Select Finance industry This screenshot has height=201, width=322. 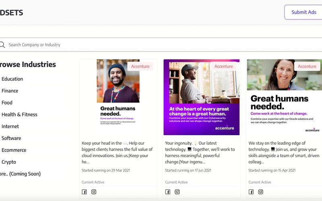10,91
